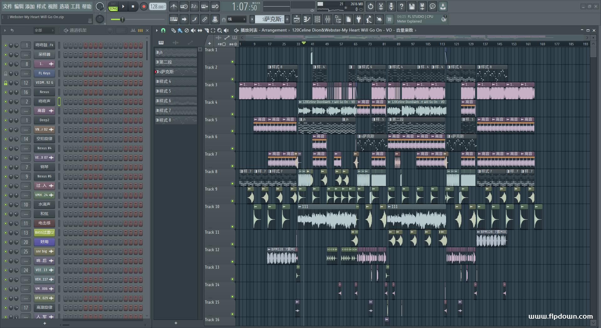
Task: Click the link chain icon in toolbar
Action: (204, 19)
